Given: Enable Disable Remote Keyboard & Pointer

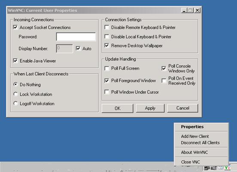Looking at the screenshot, I should tap(107, 27).
